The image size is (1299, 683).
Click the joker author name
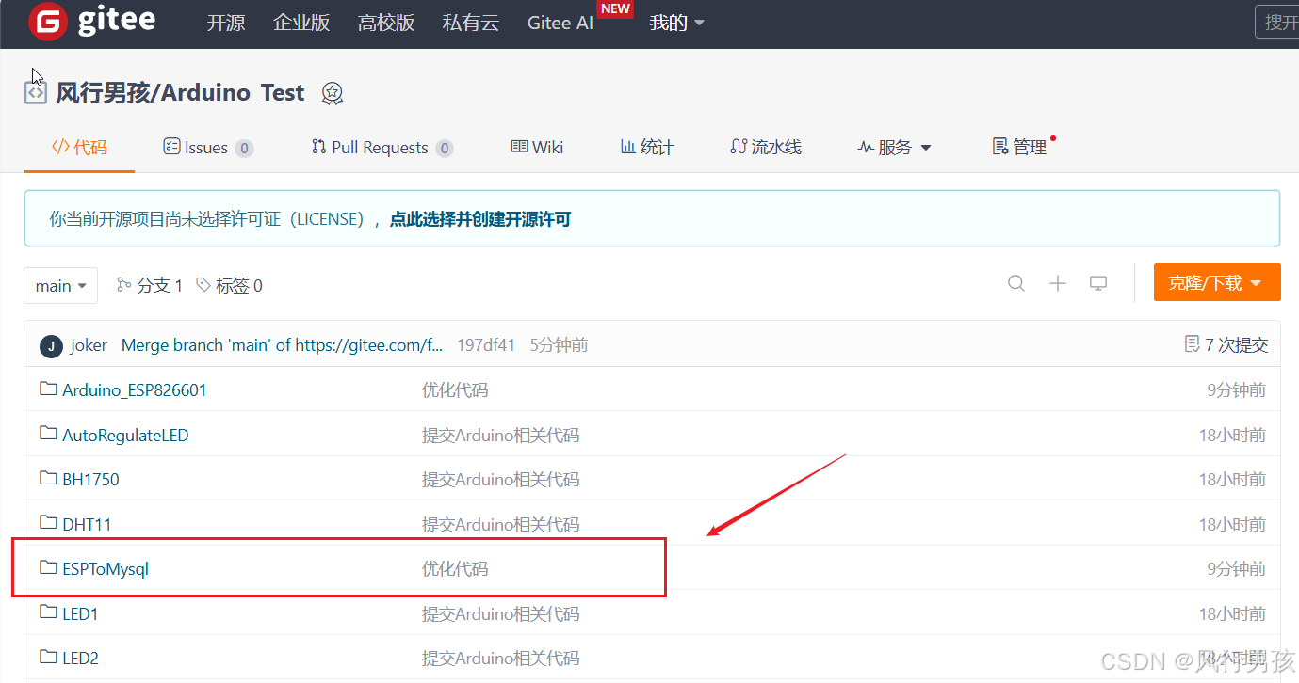pos(89,345)
